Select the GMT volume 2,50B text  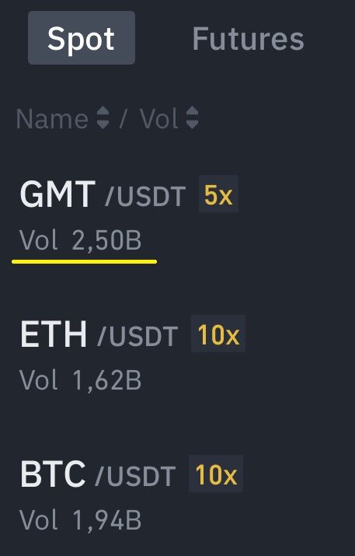click(x=106, y=240)
